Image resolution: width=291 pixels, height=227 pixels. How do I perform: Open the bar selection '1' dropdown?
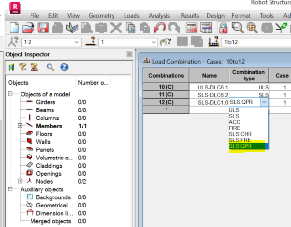coord(153,42)
